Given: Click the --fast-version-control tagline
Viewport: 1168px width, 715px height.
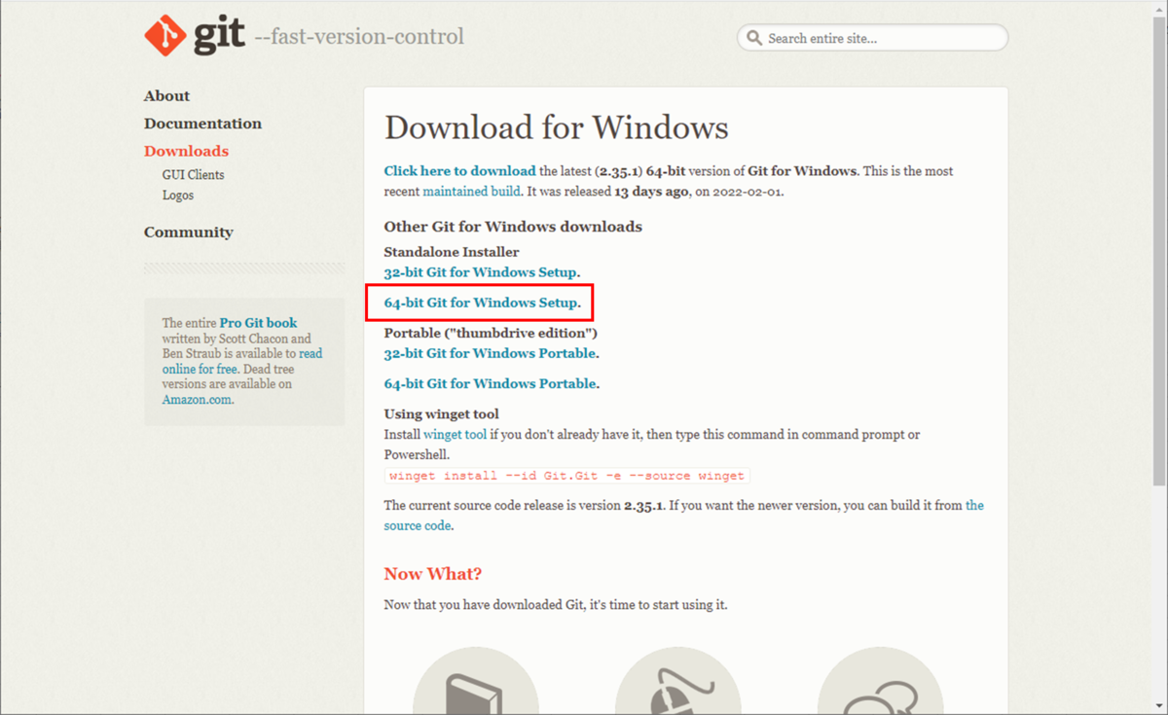Looking at the screenshot, I should 359,38.
